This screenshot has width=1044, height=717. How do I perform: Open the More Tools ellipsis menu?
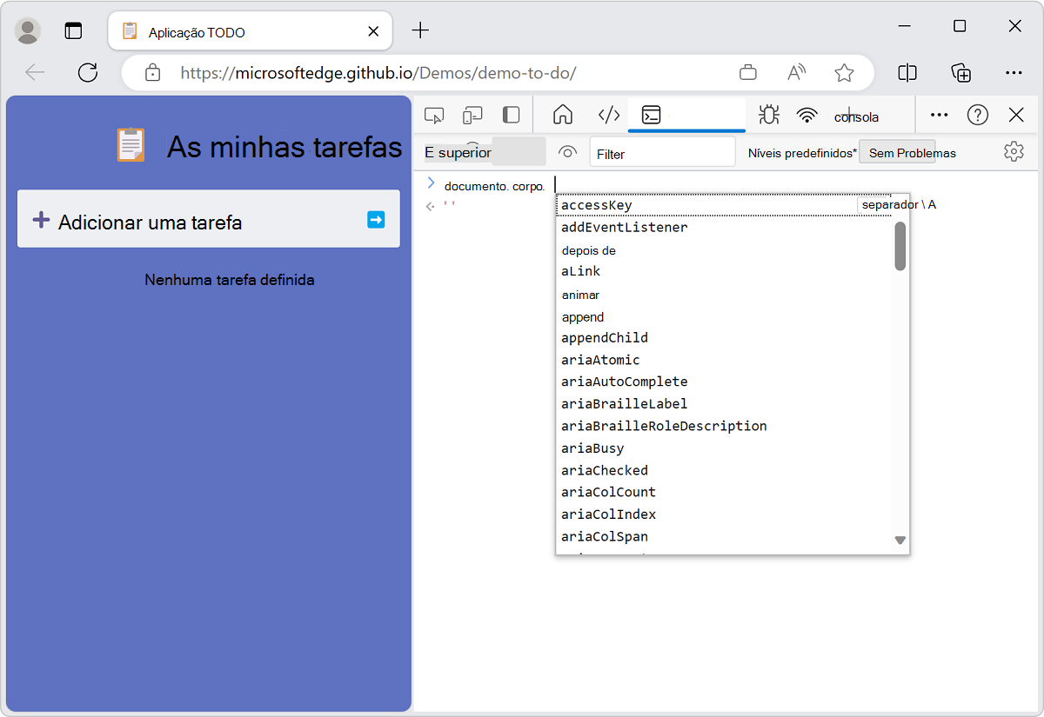click(x=938, y=114)
